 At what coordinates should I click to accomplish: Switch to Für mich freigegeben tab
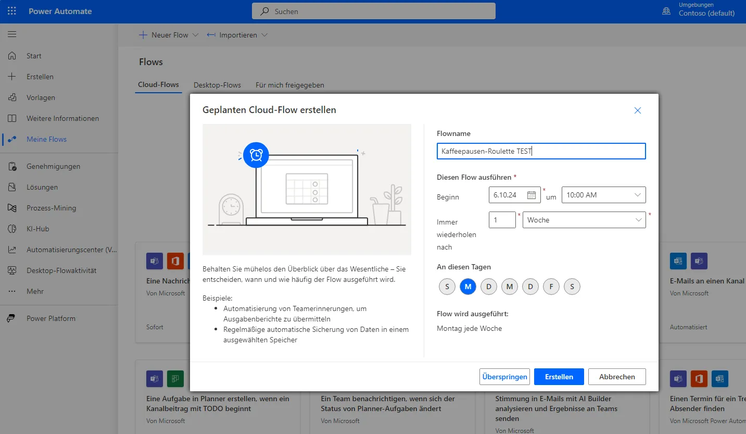coord(290,85)
